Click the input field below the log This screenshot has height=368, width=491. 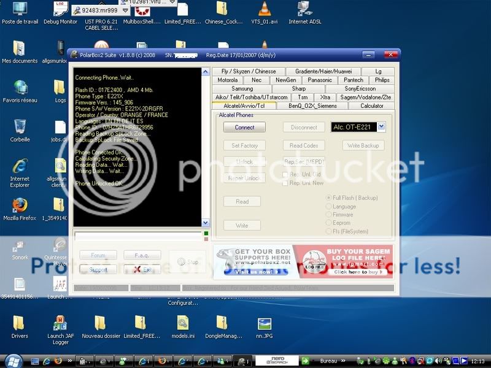point(138,236)
